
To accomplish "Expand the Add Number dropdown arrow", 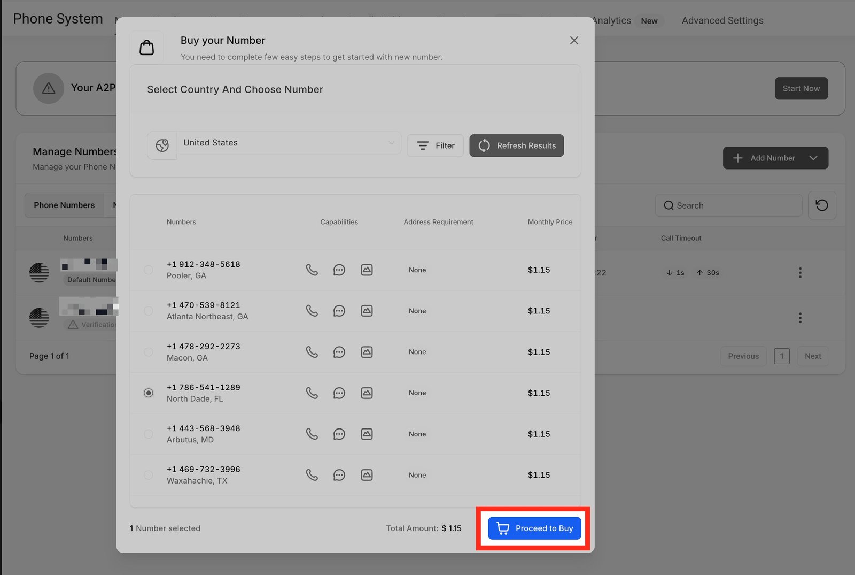I will (x=813, y=158).
